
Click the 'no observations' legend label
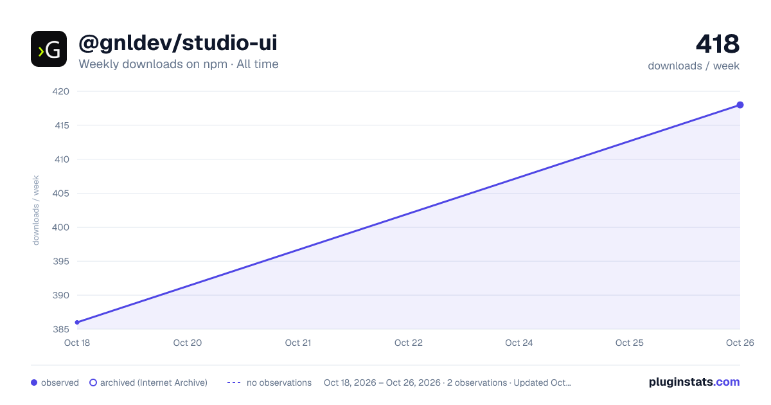tap(279, 382)
